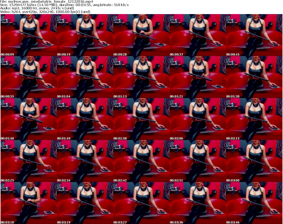Pick the 00:02:42 frame
Screen dimensions: 283x224
click(x=141, y=161)
